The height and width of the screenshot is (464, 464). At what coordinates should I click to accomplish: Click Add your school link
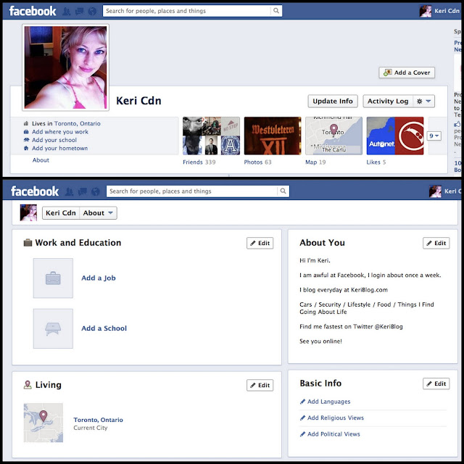[54, 140]
